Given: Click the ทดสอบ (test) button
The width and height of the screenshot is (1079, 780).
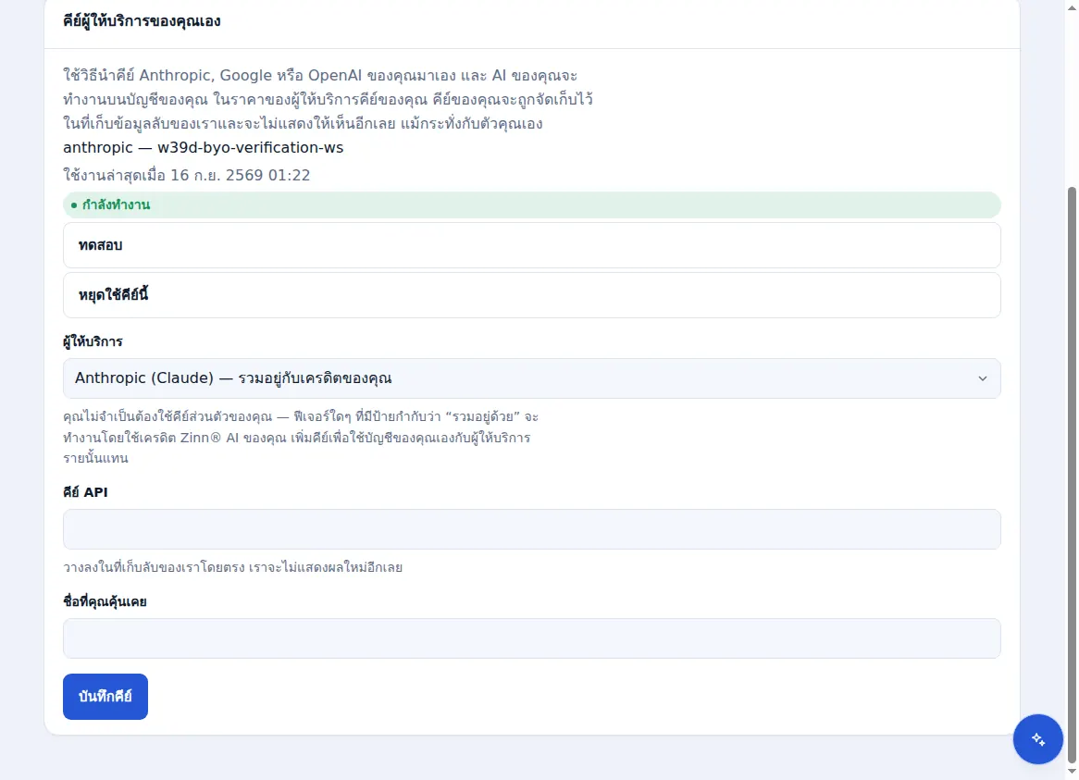Looking at the screenshot, I should click(531, 245).
